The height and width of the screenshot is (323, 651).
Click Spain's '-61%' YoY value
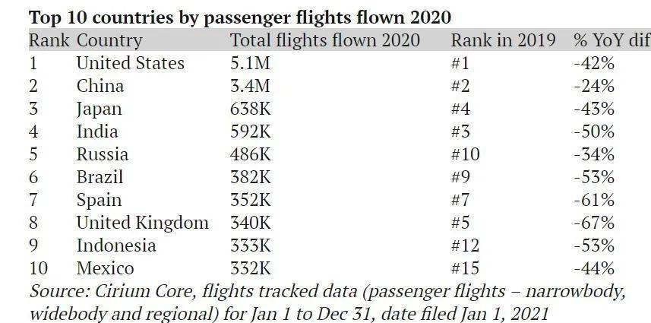(594, 200)
